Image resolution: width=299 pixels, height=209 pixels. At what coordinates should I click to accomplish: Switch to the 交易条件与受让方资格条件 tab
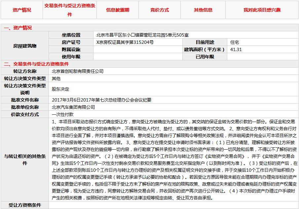pos(70,10)
